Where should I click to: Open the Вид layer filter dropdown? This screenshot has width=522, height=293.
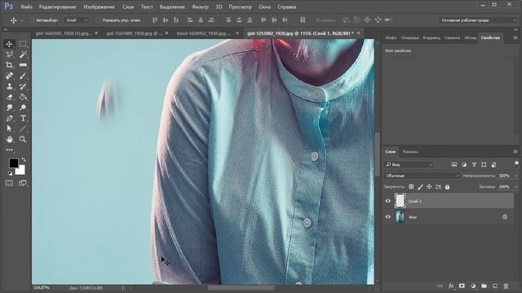pyautogui.click(x=409, y=164)
